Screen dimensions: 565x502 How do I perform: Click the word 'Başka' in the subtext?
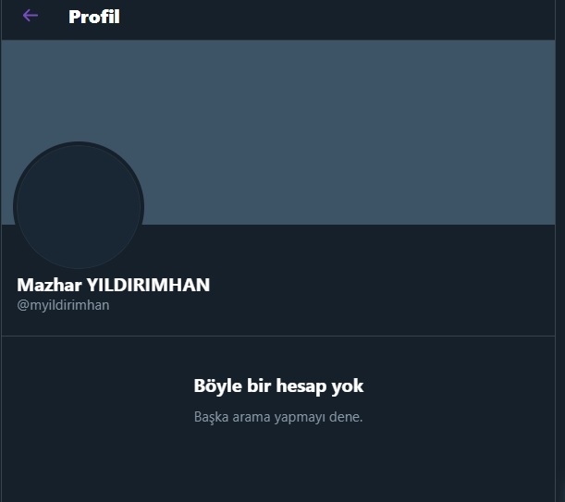[x=211, y=418]
